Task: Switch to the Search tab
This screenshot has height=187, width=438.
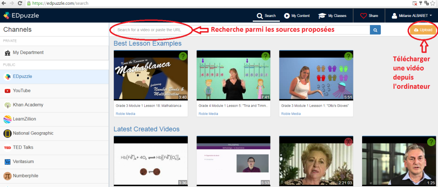Action: coord(266,16)
